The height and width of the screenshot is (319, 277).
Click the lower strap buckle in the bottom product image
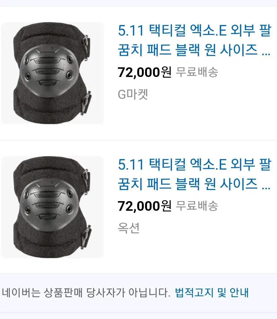click(86, 237)
